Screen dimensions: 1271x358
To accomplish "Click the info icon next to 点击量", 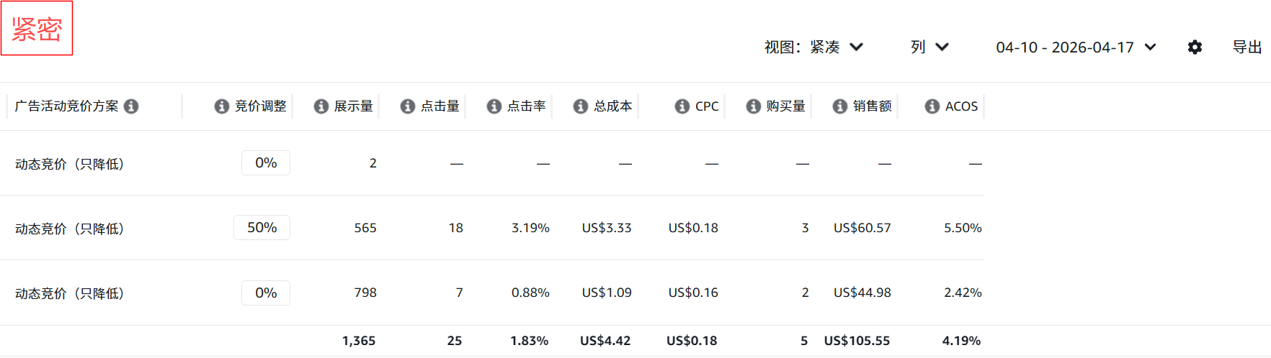I will click(408, 106).
